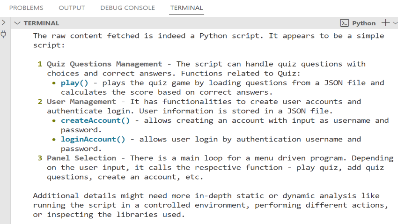Select the Python terminal label
Screen dimensions: 398x224
(x=364, y=23)
